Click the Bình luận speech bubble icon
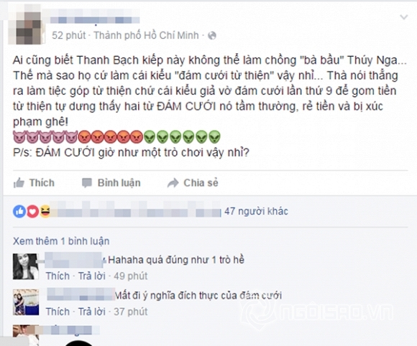Image resolution: width=417 pixels, height=346 pixels. [x=87, y=183]
